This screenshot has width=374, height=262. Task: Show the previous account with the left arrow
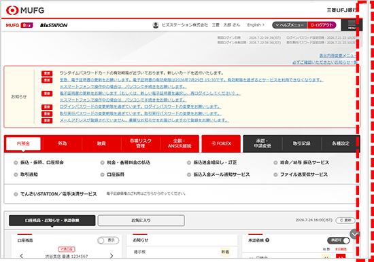click(x=22, y=256)
